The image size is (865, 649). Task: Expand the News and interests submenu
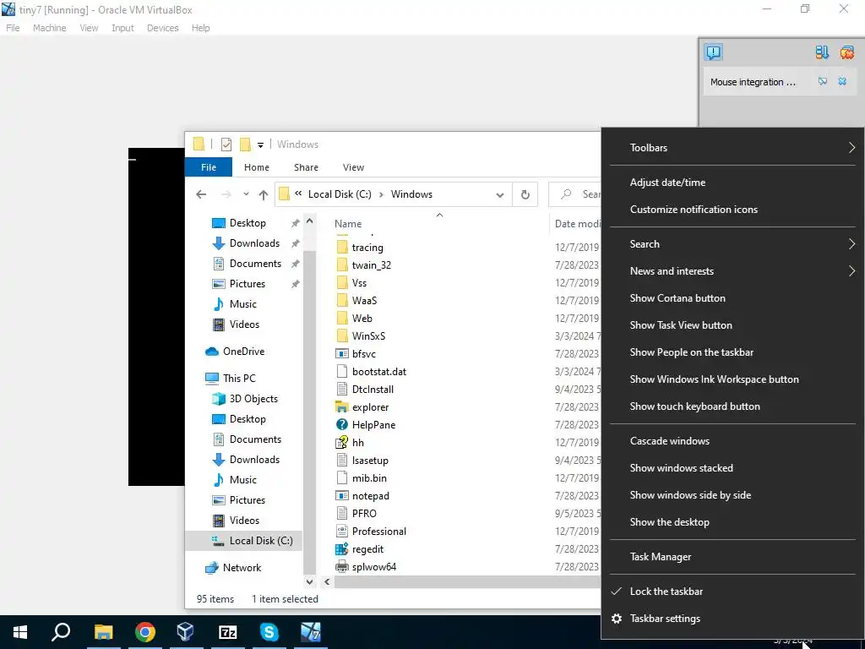[732, 271]
